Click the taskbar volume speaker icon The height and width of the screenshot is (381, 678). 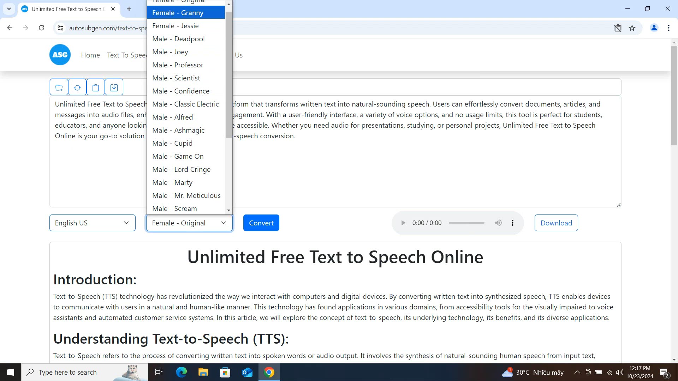(620, 372)
